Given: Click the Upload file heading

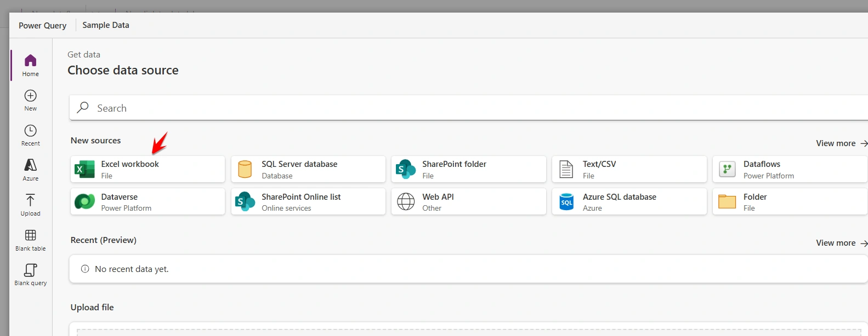Looking at the screenshot, I should [x=92, y=308].
